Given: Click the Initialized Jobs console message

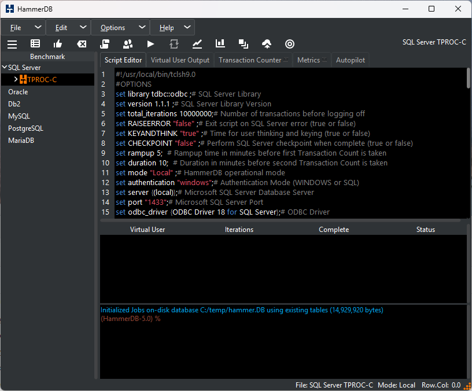Looking at the screenshot, I should tap(242, 309).
